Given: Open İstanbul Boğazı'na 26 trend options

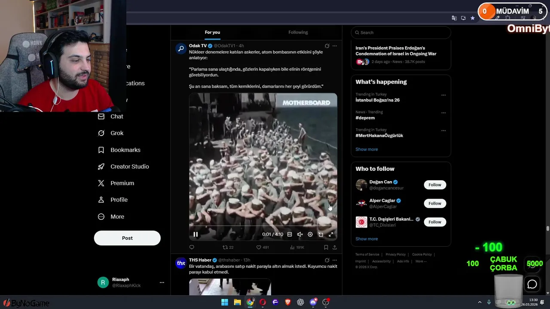Looking at the screenshot, I should [443, 95].
